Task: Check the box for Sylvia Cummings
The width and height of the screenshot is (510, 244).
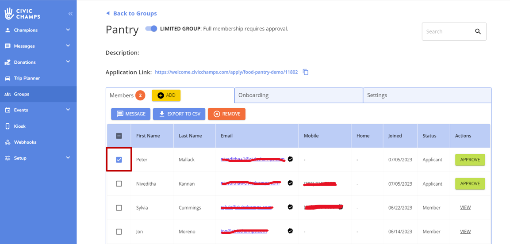Action: coord(119,208)
